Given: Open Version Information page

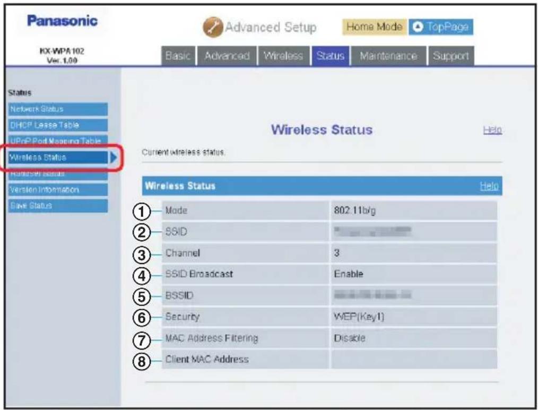Looking at the screenshot, I should tap(58, 190).
